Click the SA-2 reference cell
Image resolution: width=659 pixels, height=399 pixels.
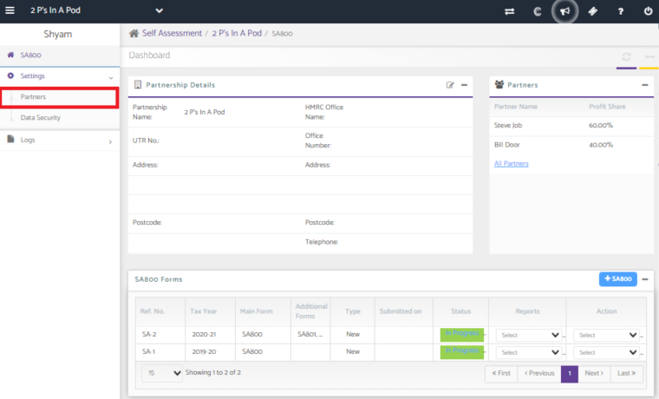click(x=160, y=335)
